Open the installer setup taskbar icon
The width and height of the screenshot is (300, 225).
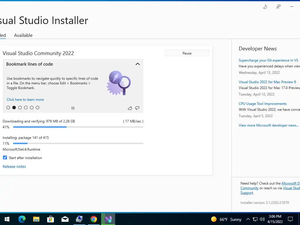pyautogui.click(x=79, y=219)
